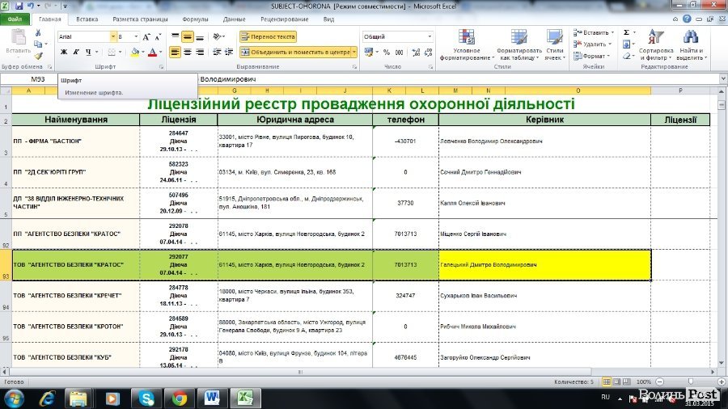Viewport: 728px width, 409px height.
Task: Toggle italic К formatting
Action: [75, 53]
